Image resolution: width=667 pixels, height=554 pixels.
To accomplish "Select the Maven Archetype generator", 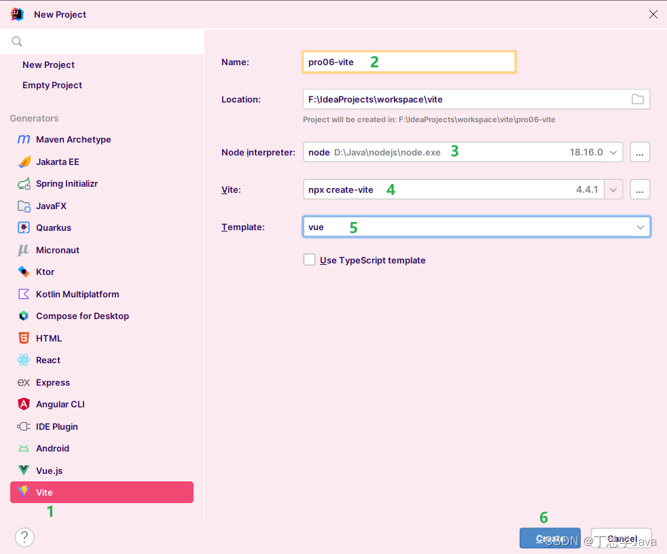I will (73, 139).
